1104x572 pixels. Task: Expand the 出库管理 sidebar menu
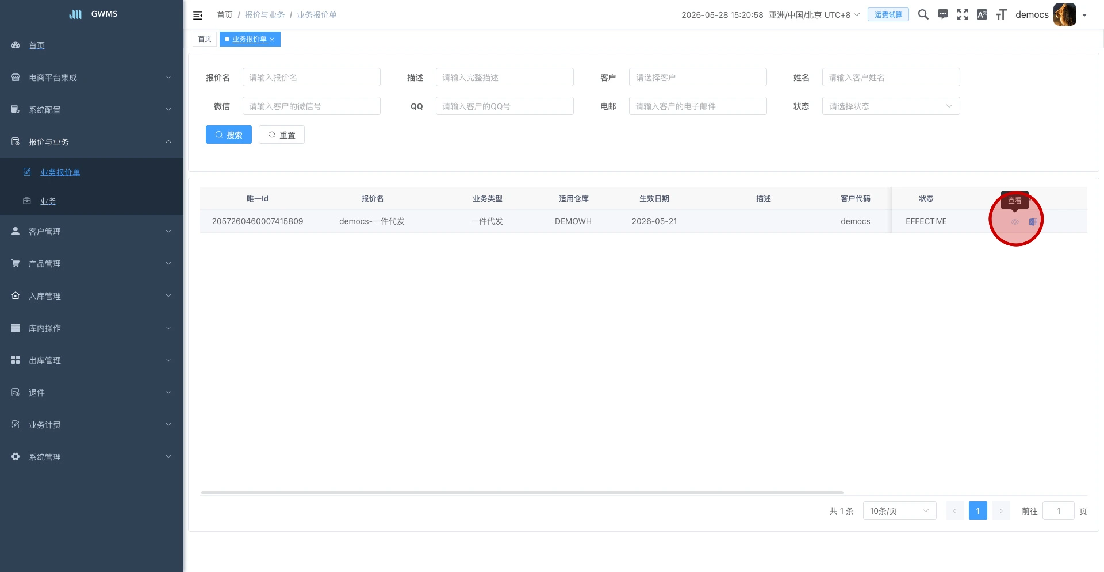coord(92,360)
